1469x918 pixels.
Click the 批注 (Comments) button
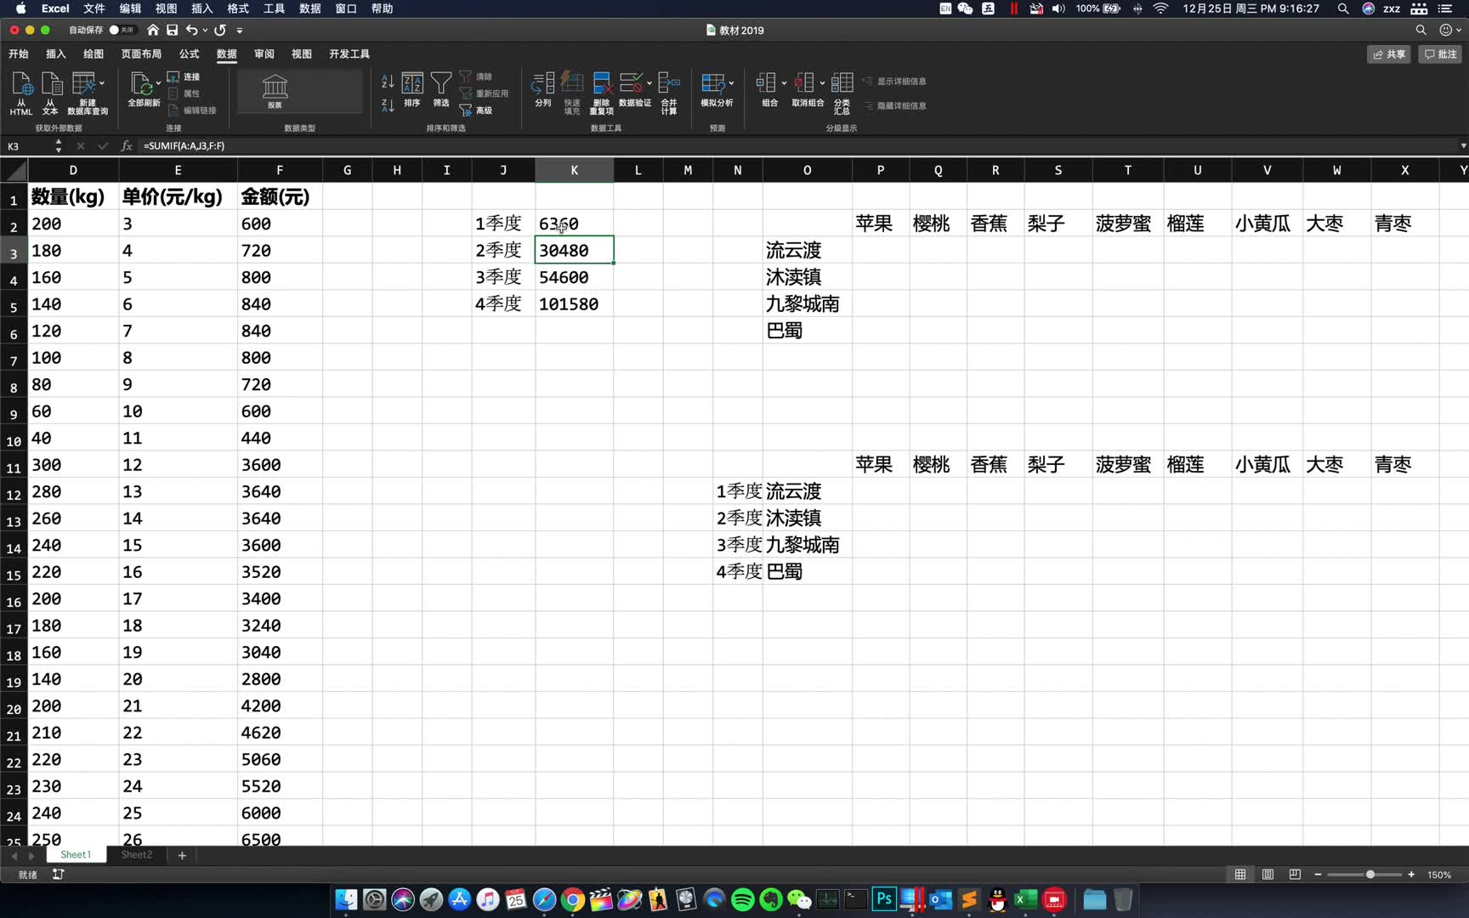click(x=1440, y=54)
